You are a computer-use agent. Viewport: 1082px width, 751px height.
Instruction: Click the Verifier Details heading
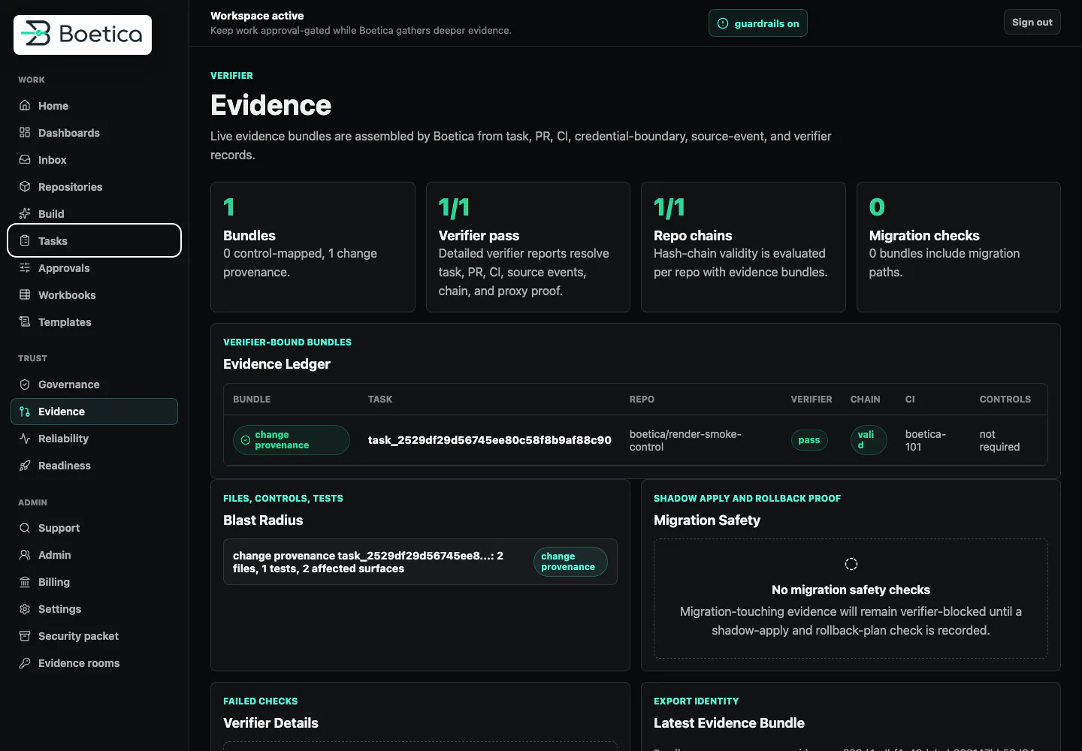[x=270, y=723]
